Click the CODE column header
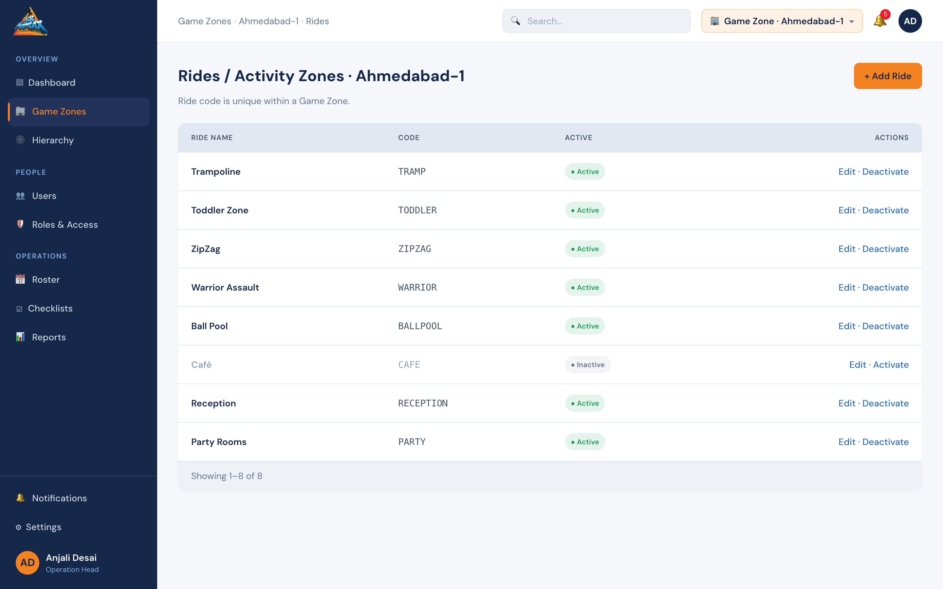Viewport: 943px width, 589px height. [409, 137]
